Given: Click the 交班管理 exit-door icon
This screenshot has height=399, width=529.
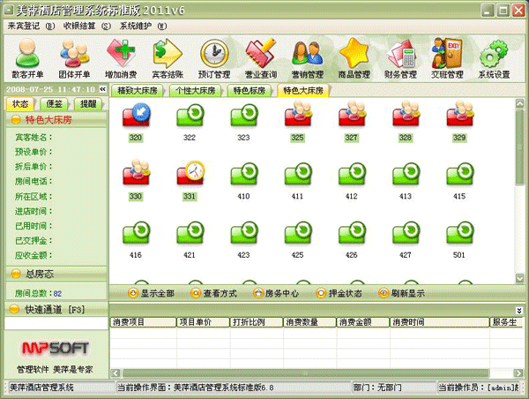Looking at the screenshot, I should (447, 58).
